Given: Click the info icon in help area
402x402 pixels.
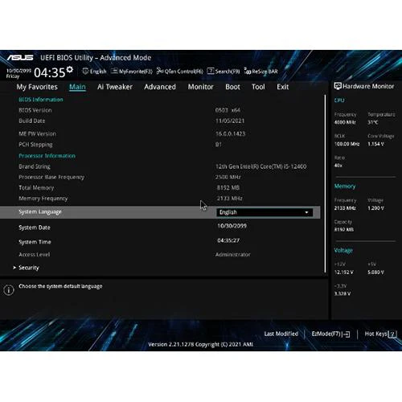Looking at the screenshot, I should coord(9,290).
